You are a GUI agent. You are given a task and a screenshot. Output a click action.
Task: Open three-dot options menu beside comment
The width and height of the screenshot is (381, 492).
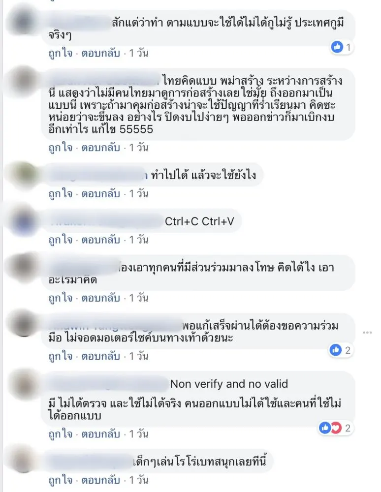point(367,332)
